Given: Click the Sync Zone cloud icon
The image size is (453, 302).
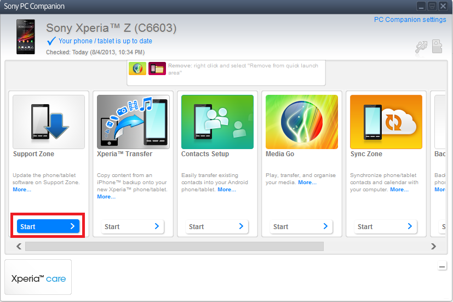Looking at the screenshot, I should [386, 122].
